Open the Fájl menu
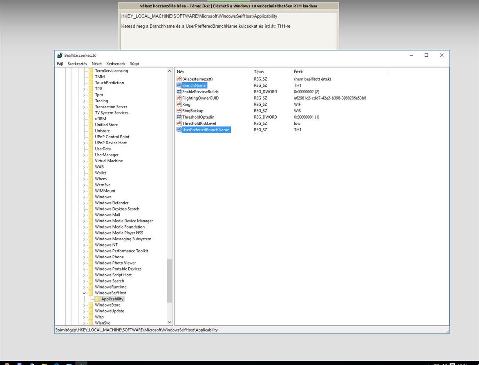Screen dimensions: 479x365 [x=60, y=63]
